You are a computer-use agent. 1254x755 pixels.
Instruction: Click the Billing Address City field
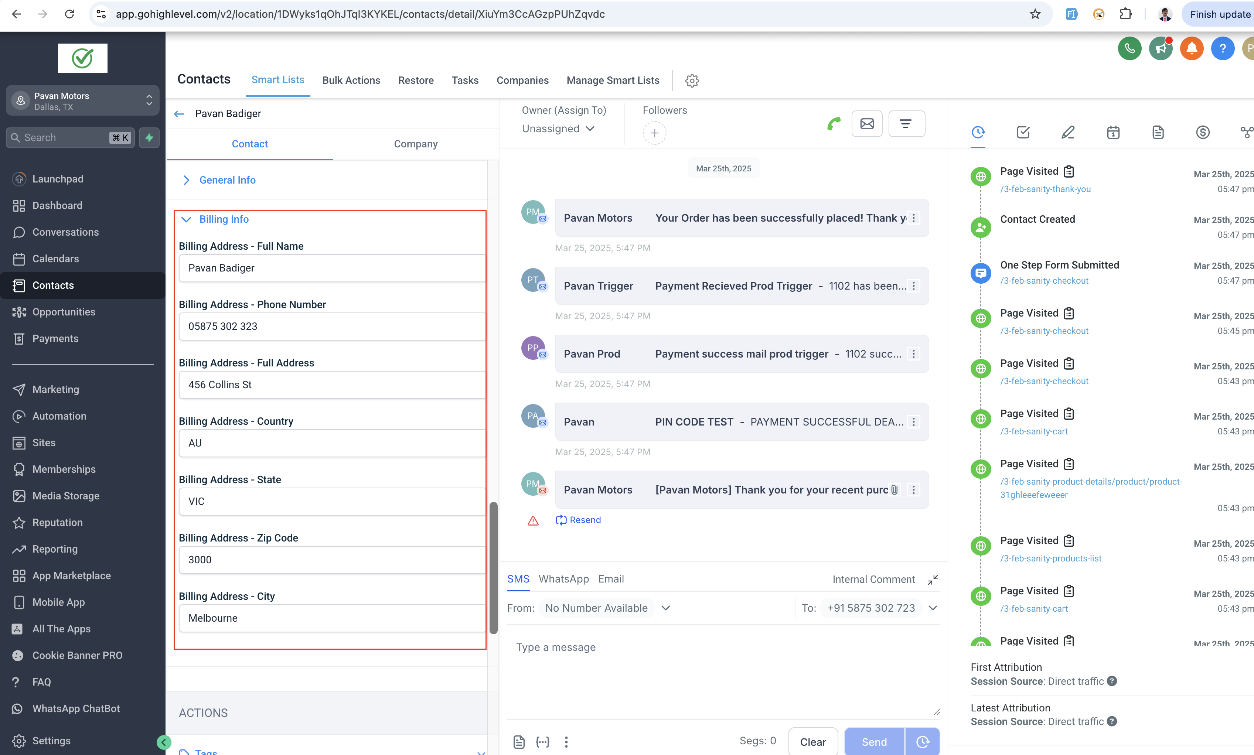point(332,619)
